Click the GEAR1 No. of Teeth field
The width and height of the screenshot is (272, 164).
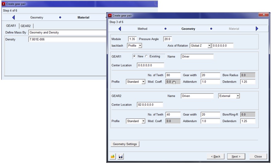coord(173,75)
